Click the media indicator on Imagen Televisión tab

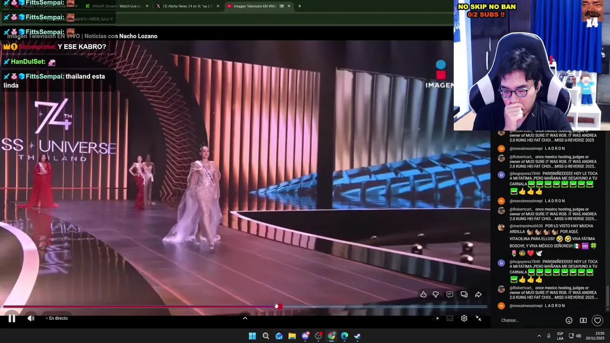282,6
